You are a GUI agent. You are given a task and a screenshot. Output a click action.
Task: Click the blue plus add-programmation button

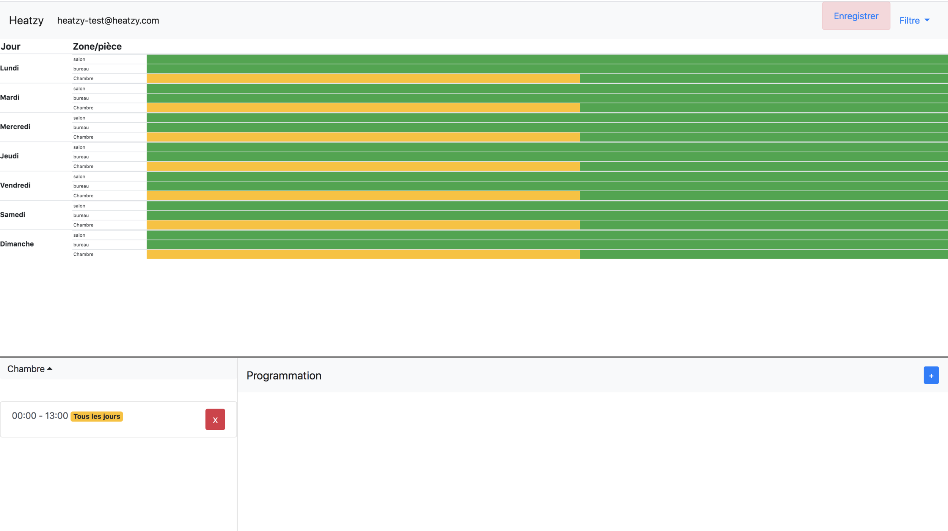click(931, 375)
